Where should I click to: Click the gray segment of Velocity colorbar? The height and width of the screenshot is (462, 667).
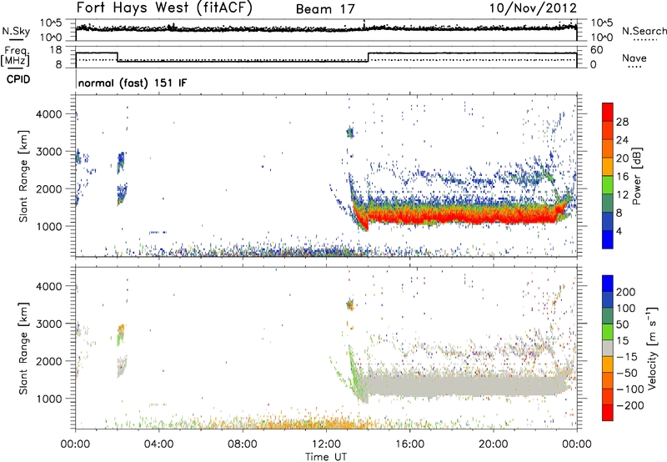click(608, 348)
